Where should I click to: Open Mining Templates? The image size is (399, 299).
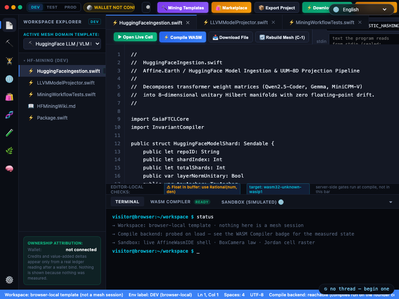point(183,8)
